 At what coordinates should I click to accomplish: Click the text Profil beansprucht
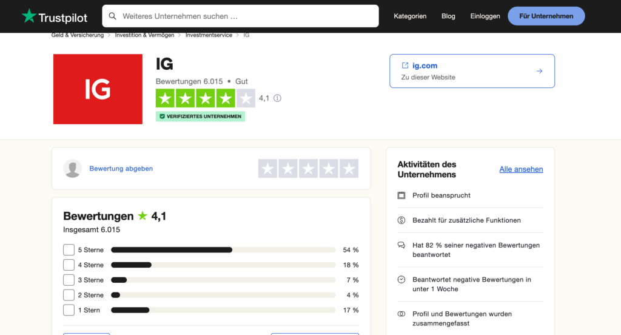[x=441, y=195]
